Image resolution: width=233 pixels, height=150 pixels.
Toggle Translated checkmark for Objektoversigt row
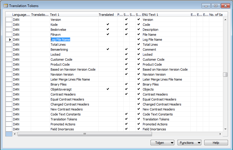(x=108, y=89)
